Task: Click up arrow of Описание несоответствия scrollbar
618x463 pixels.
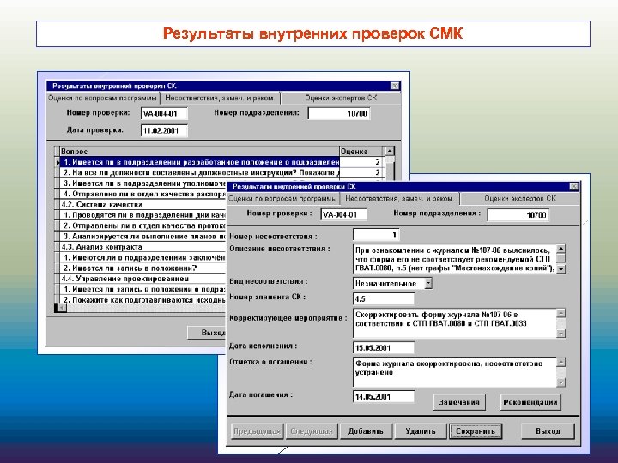Action: coord(560,249)
